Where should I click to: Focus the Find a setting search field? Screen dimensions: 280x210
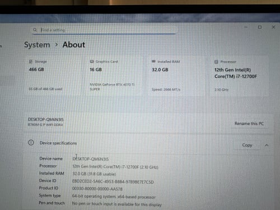104,30
